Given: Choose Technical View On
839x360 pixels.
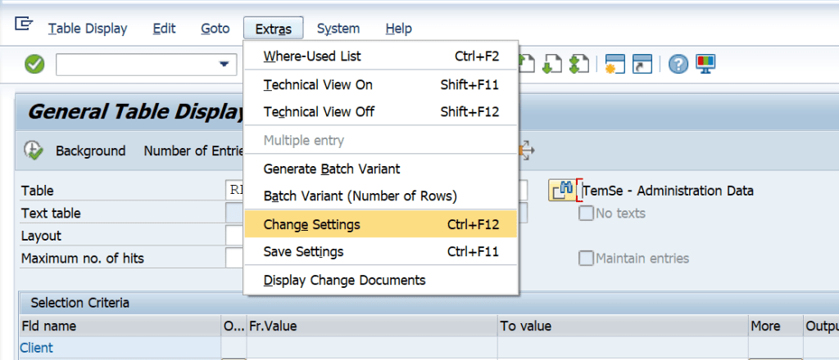Looking at the screenshot, I should (381, 84).
